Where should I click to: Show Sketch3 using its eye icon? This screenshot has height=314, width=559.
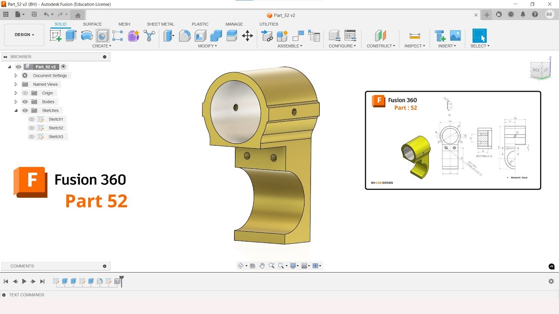(x=31, y=137)
